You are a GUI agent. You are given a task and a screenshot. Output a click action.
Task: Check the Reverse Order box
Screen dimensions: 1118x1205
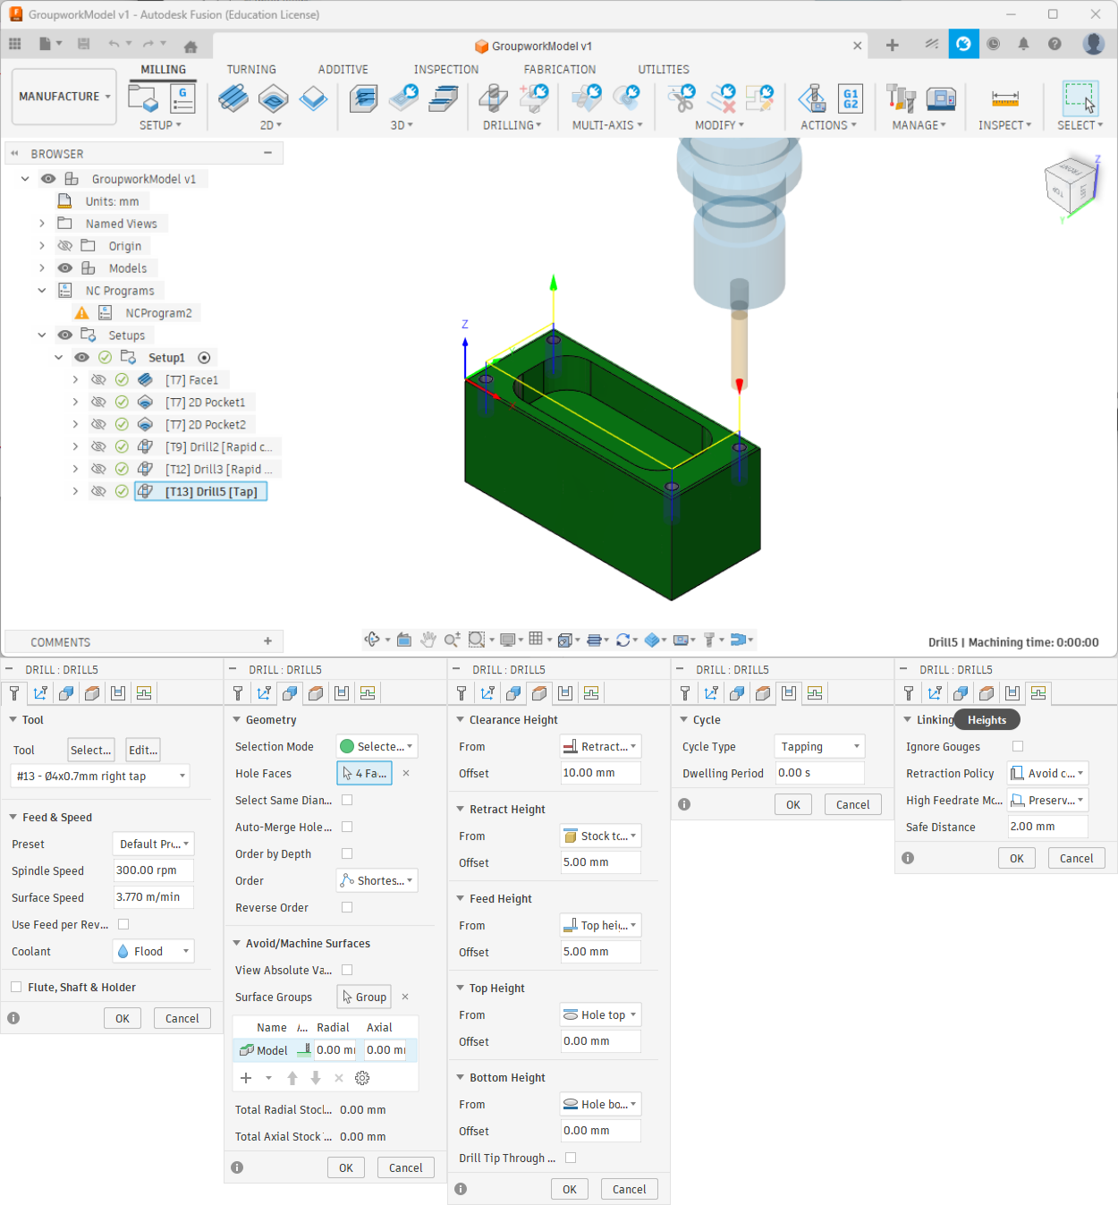(347, 907)
